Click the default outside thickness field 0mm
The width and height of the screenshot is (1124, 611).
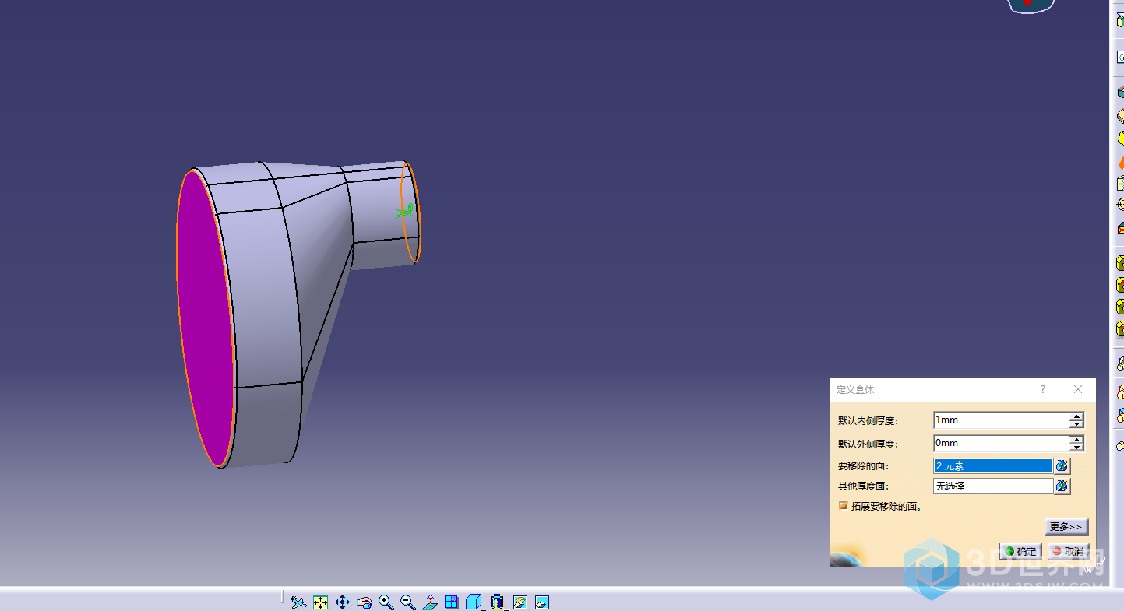1001,443
